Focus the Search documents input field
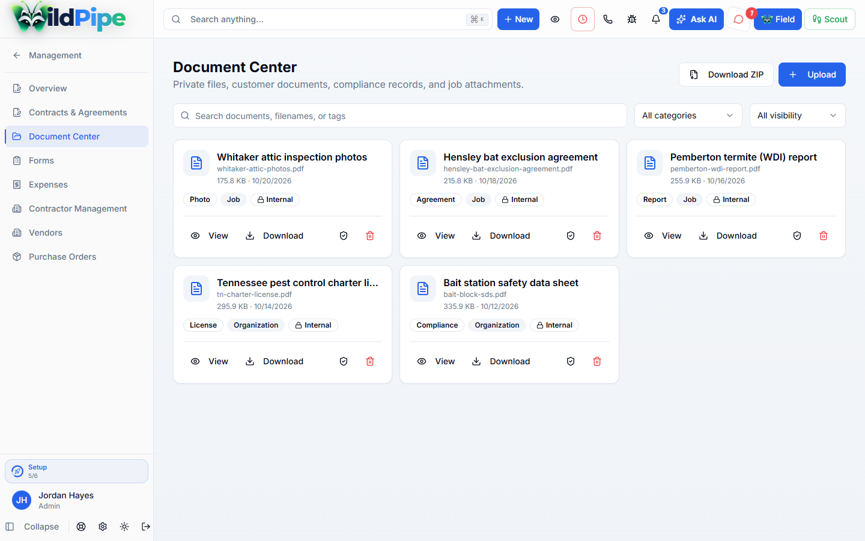 click(400, 115)
